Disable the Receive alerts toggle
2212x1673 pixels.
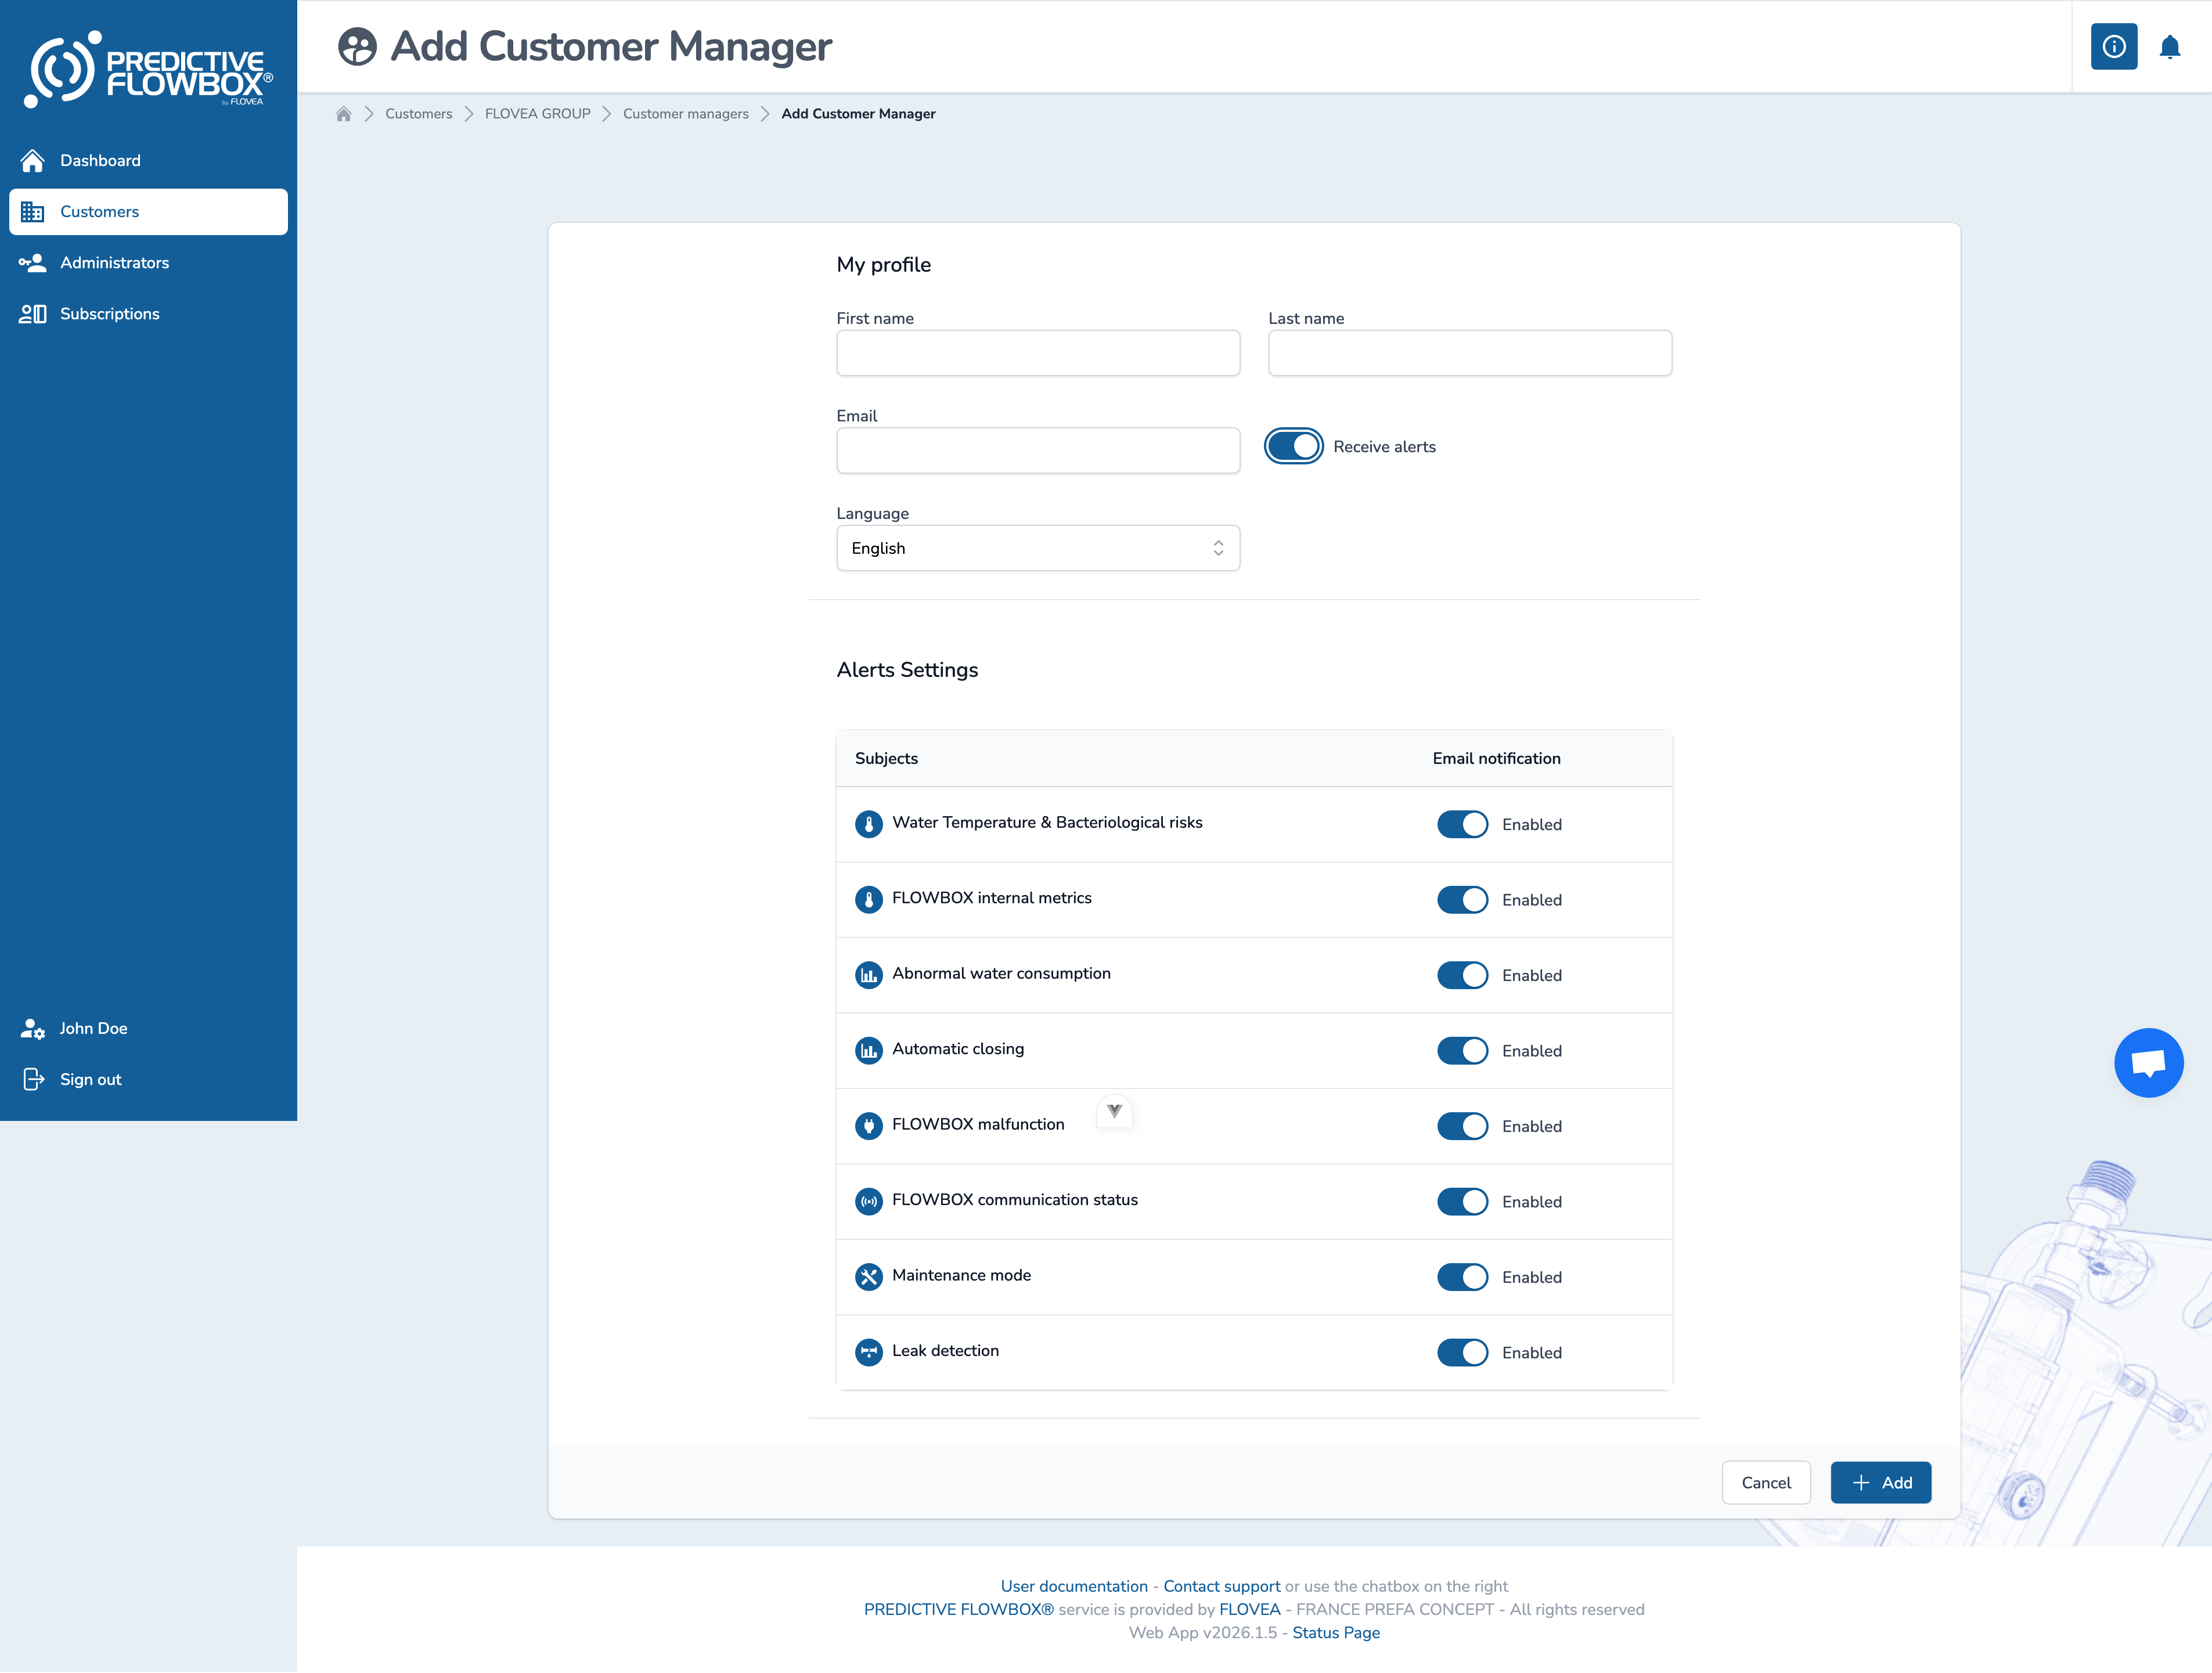(1293, 446)
